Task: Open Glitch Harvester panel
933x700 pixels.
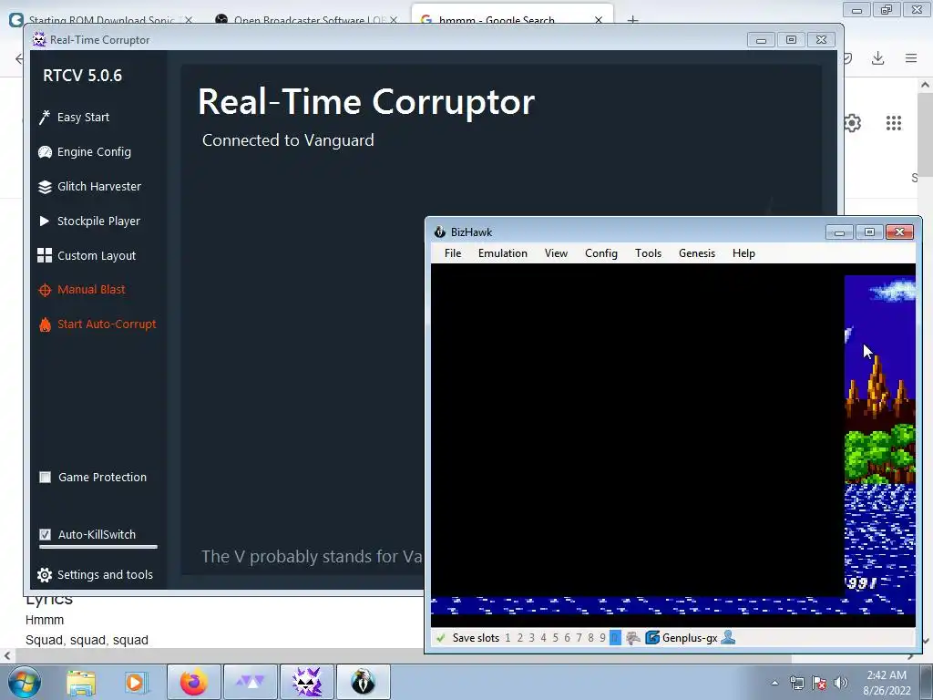Action: click(89, 186)
